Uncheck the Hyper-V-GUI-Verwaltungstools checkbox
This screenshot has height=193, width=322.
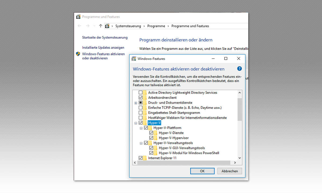point(151,148)
